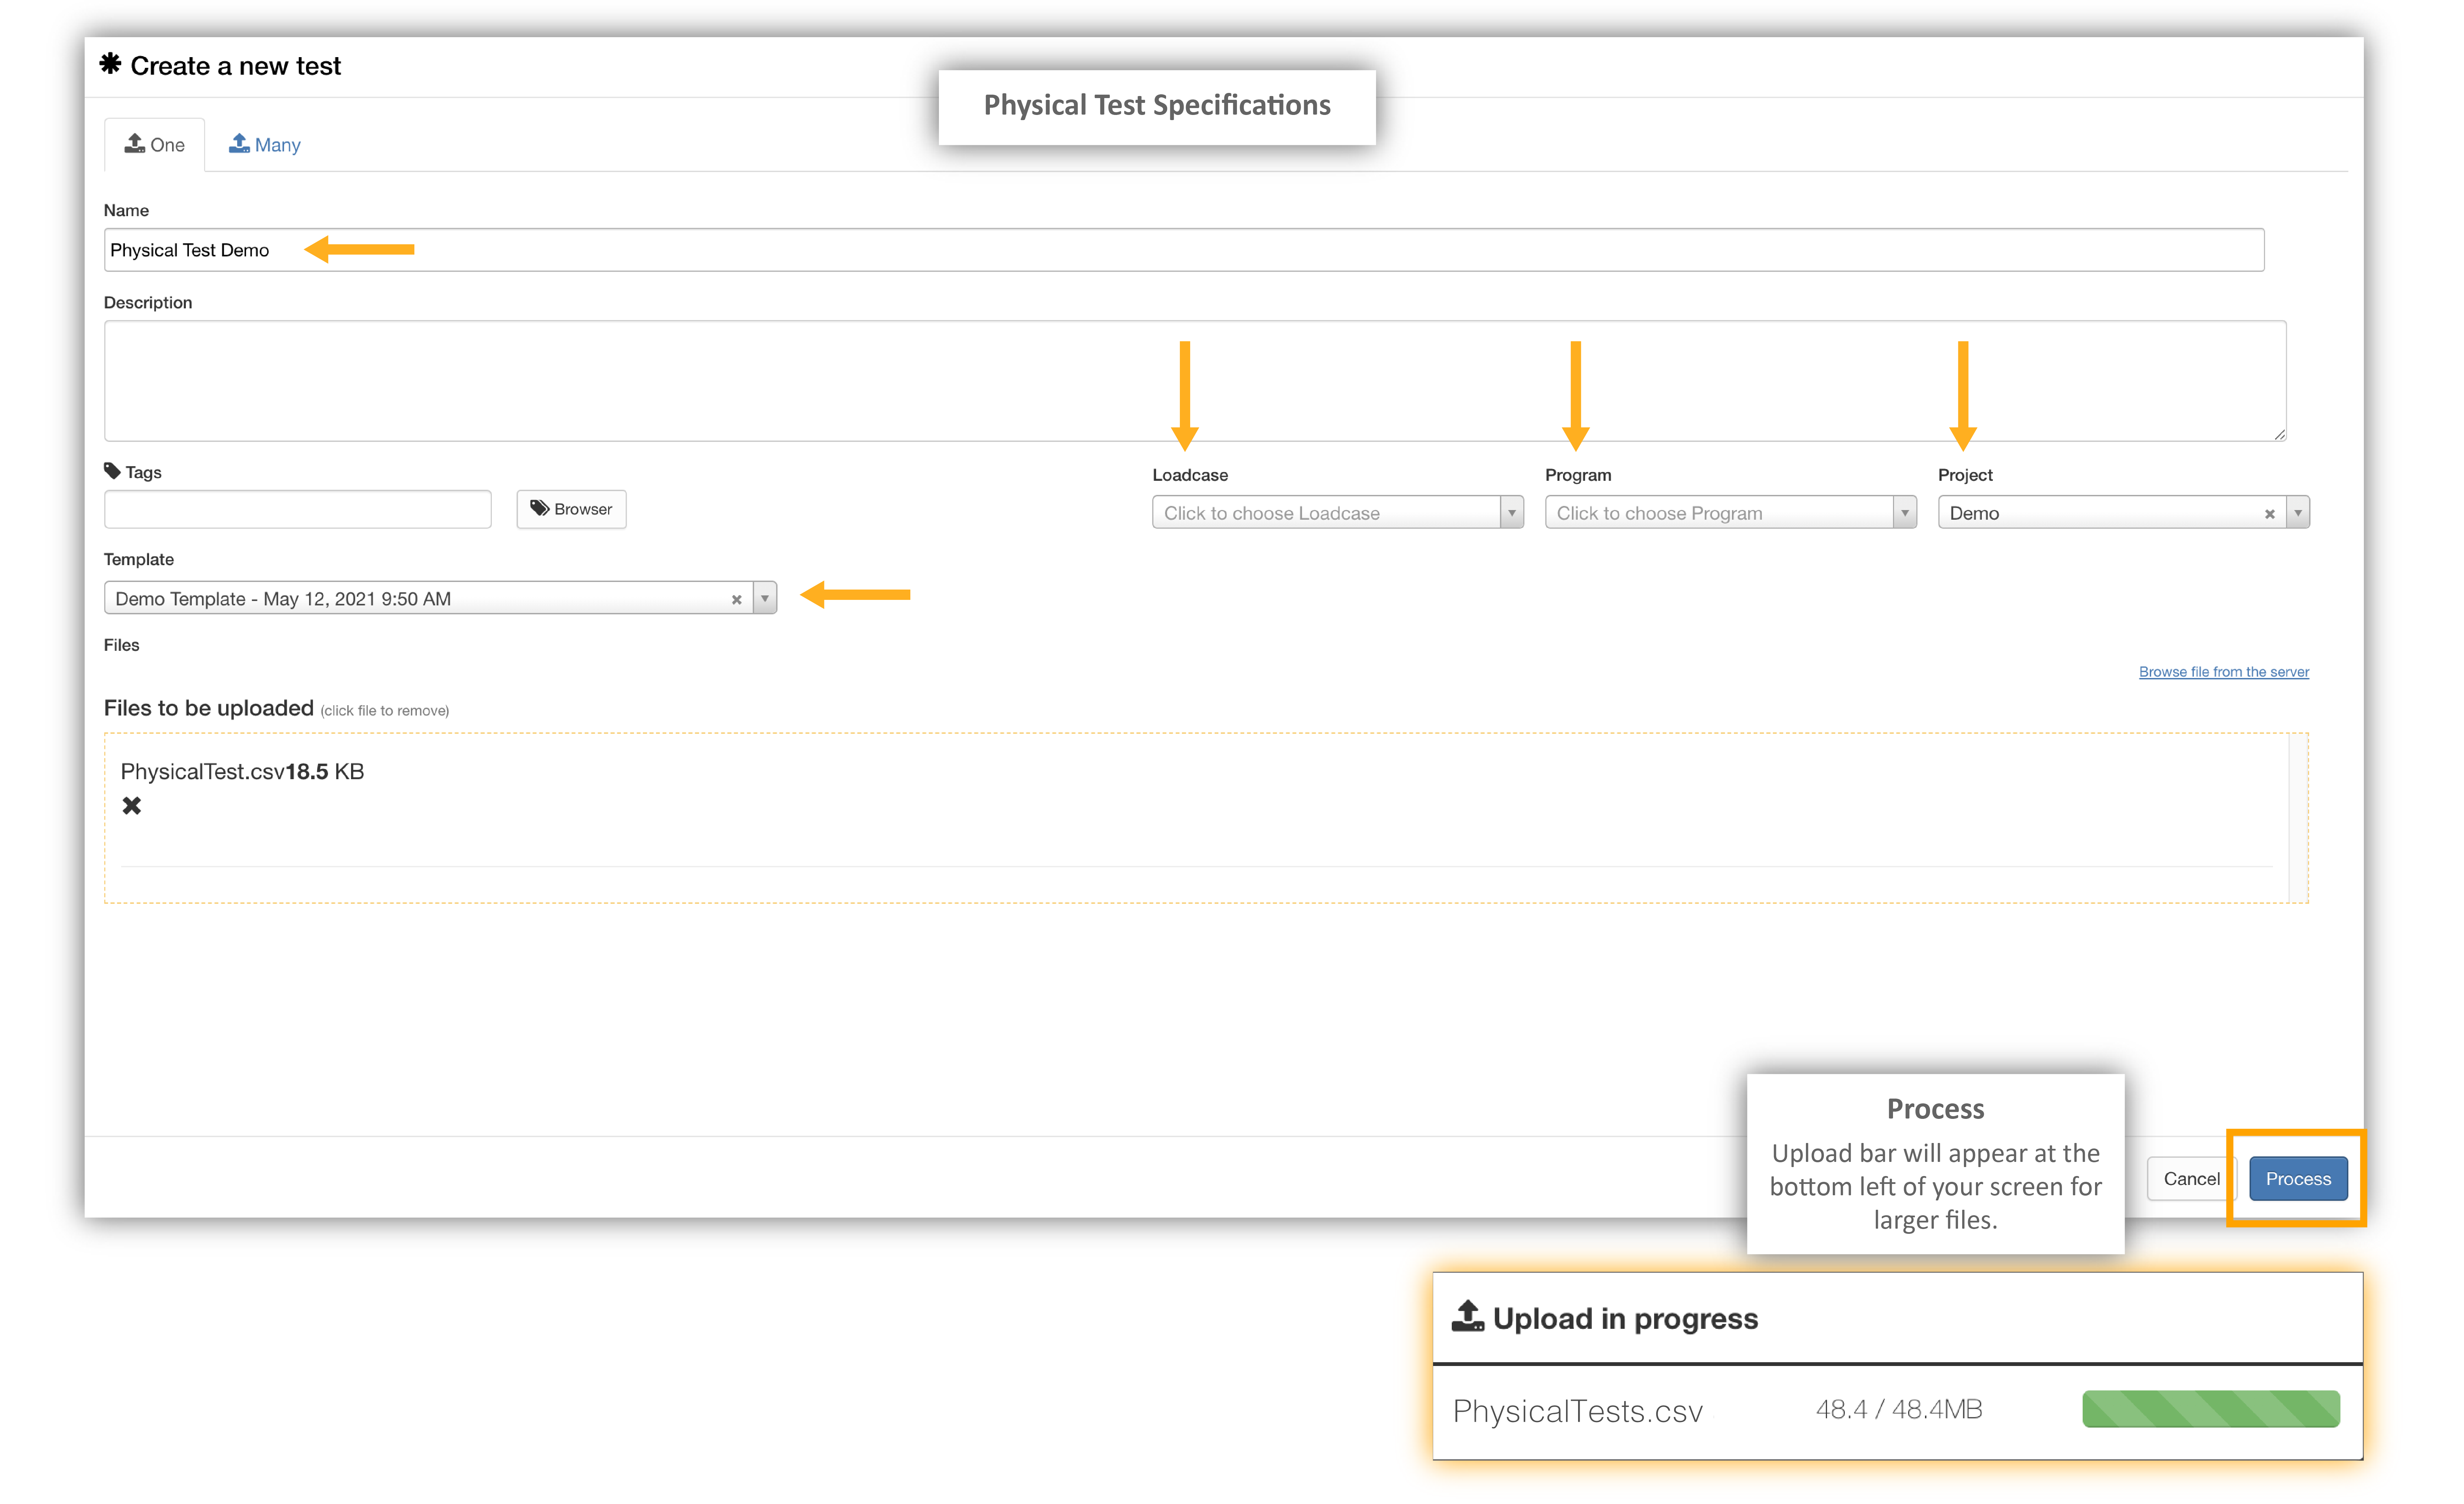
Task: Open the Template dropdown showing Demo Template
Action: [x=440, y=599]
